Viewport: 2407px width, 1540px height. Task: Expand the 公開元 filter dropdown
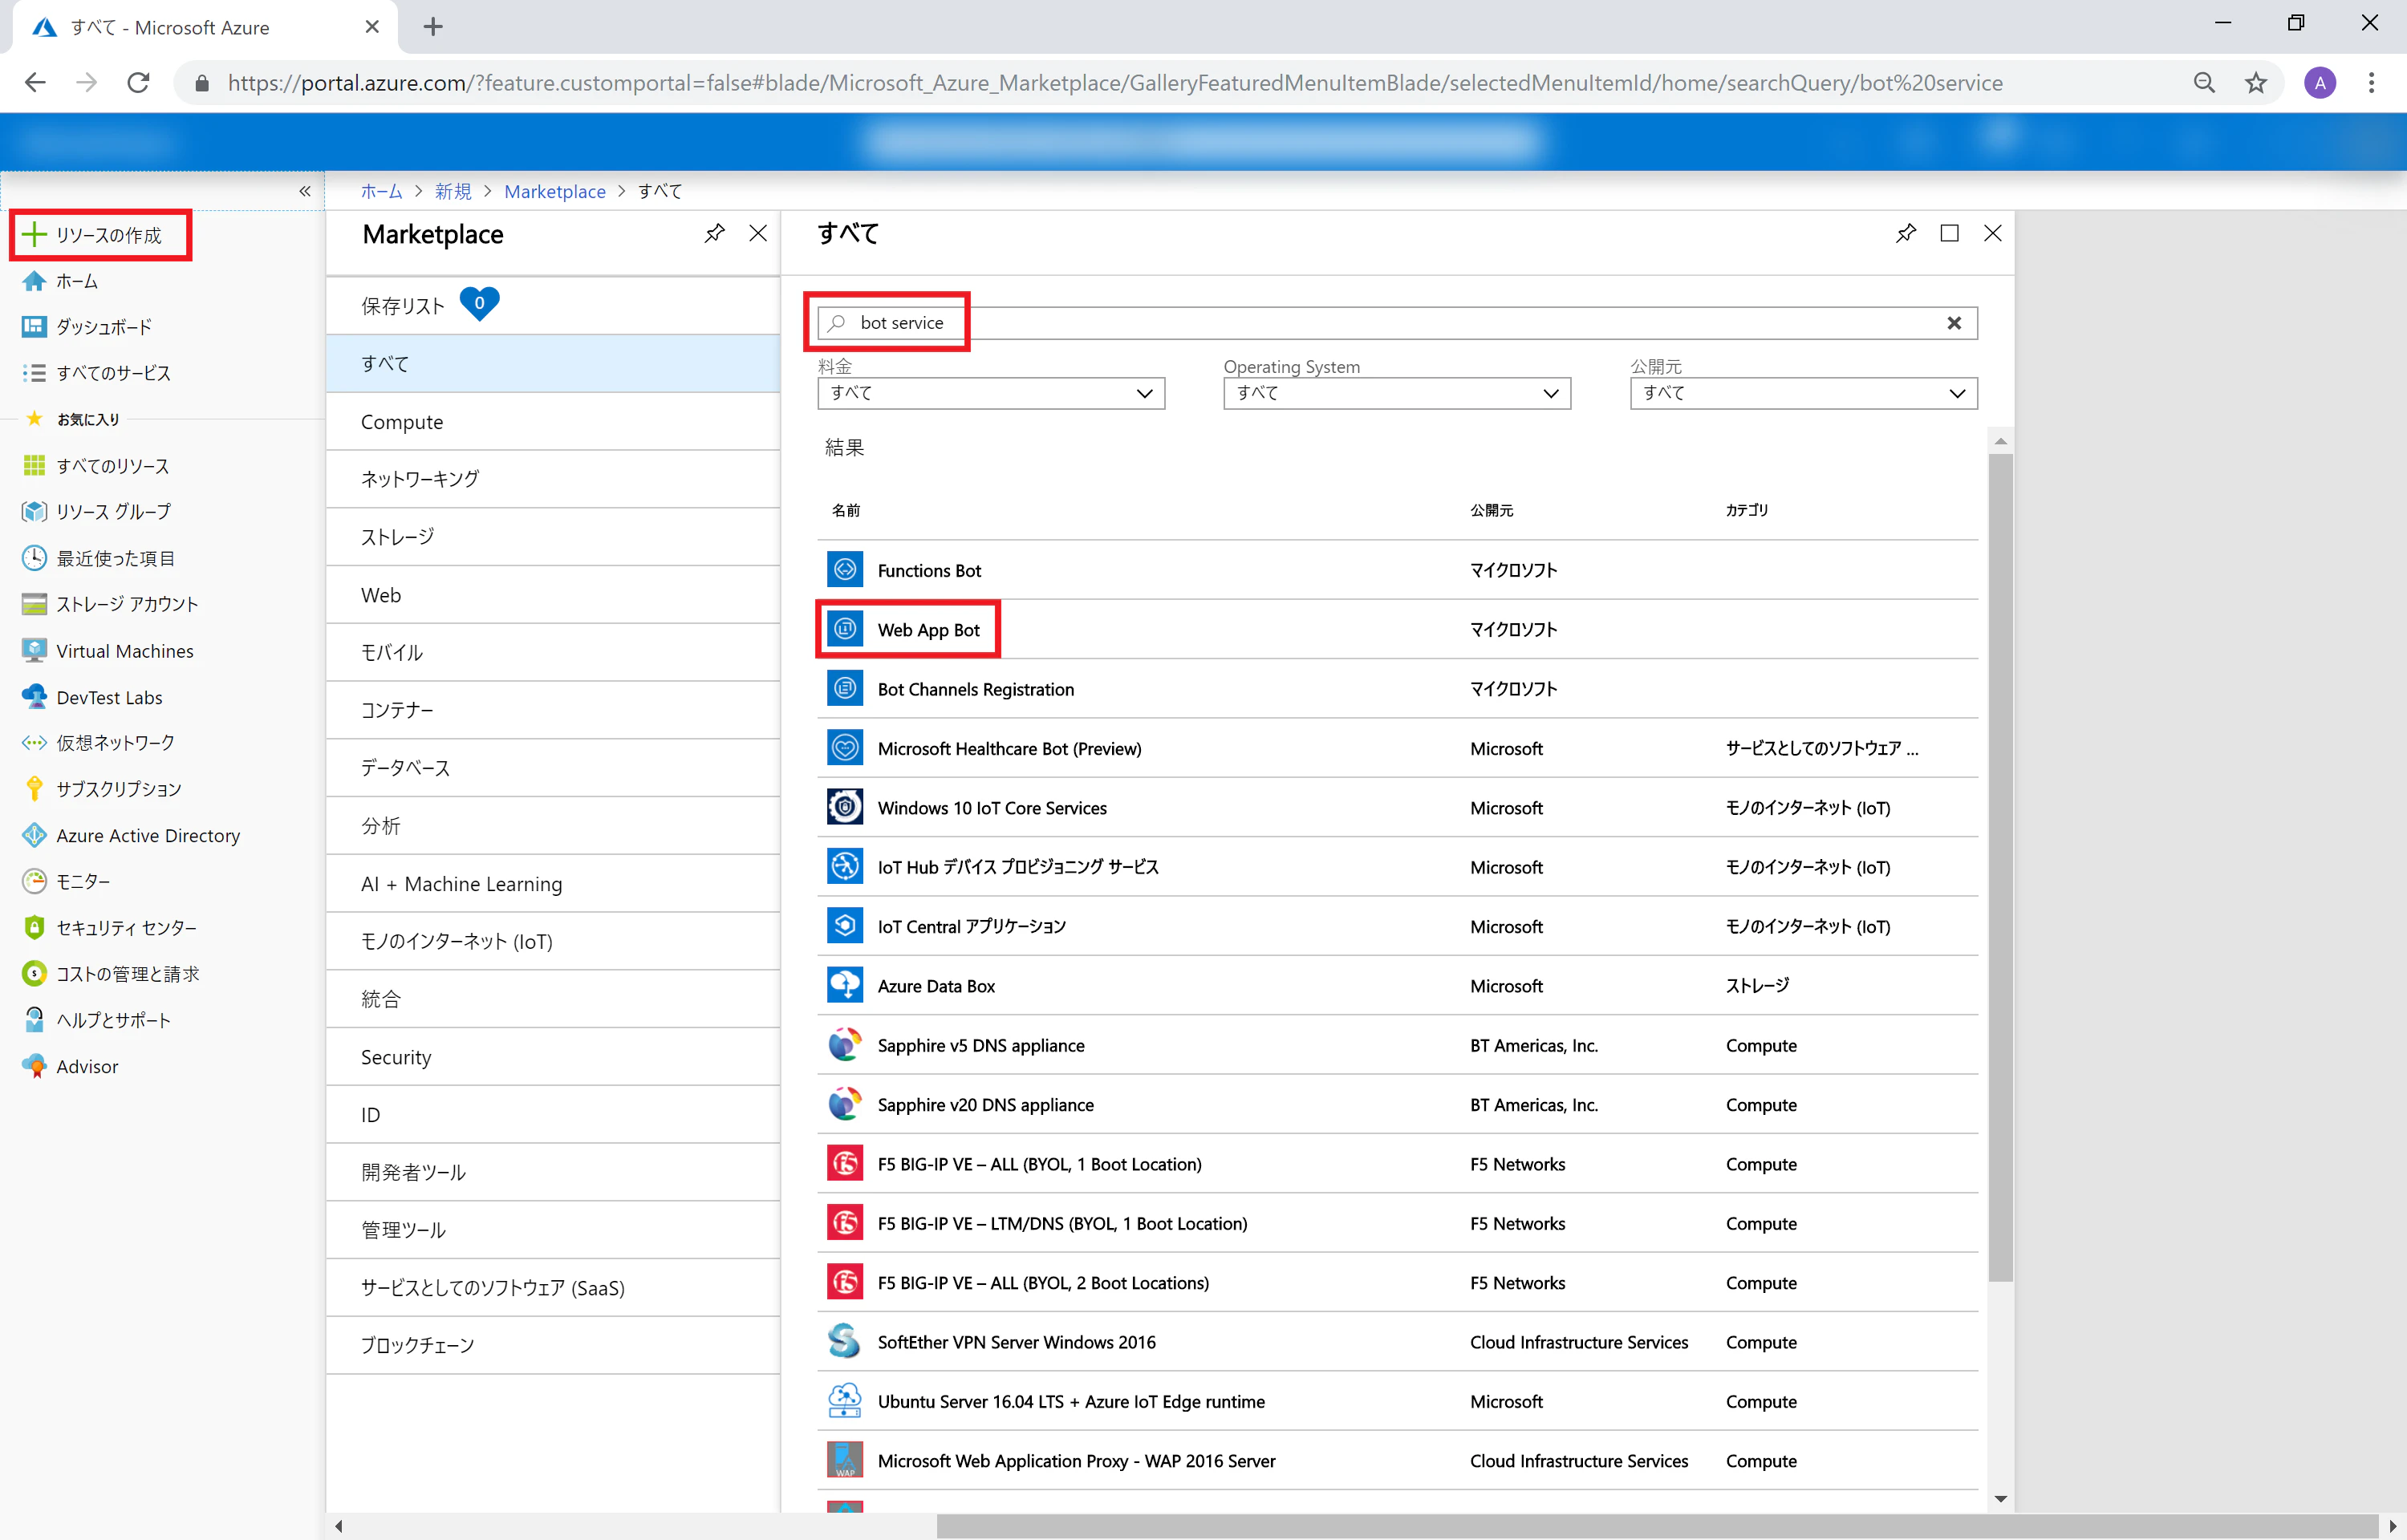point(1803,393)
